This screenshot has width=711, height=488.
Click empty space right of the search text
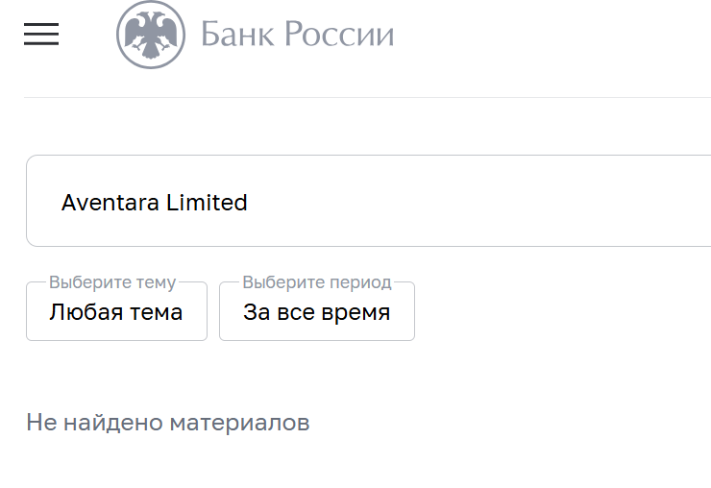pos(480,202)
